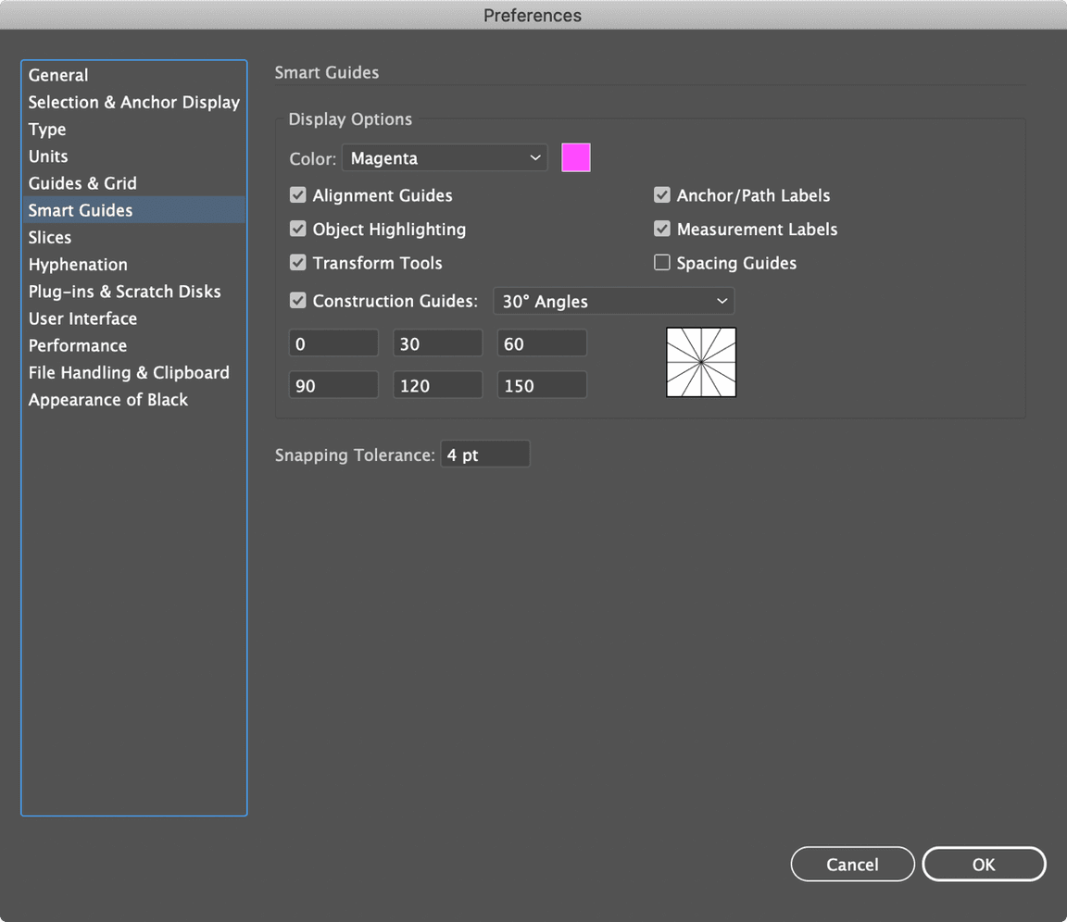This screenshot has width=1067, height=922.
Task: Click the construction guides angle preview diagram
Action: click(701, 362)
